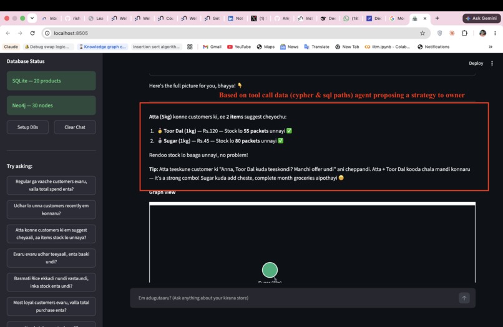Click the orange Claude extension icon

[452, 33]
